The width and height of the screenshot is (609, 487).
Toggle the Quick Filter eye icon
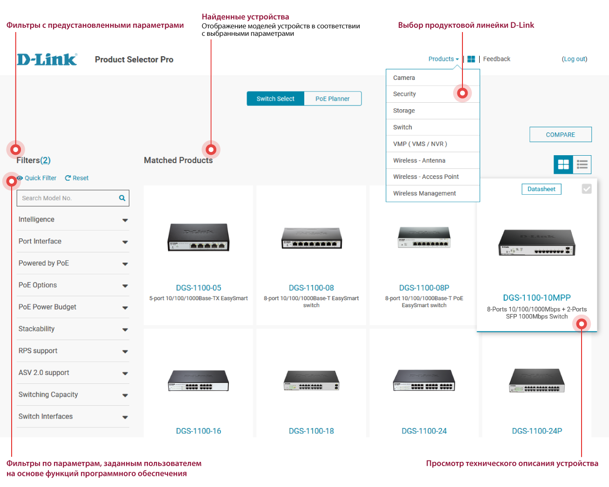20,178
